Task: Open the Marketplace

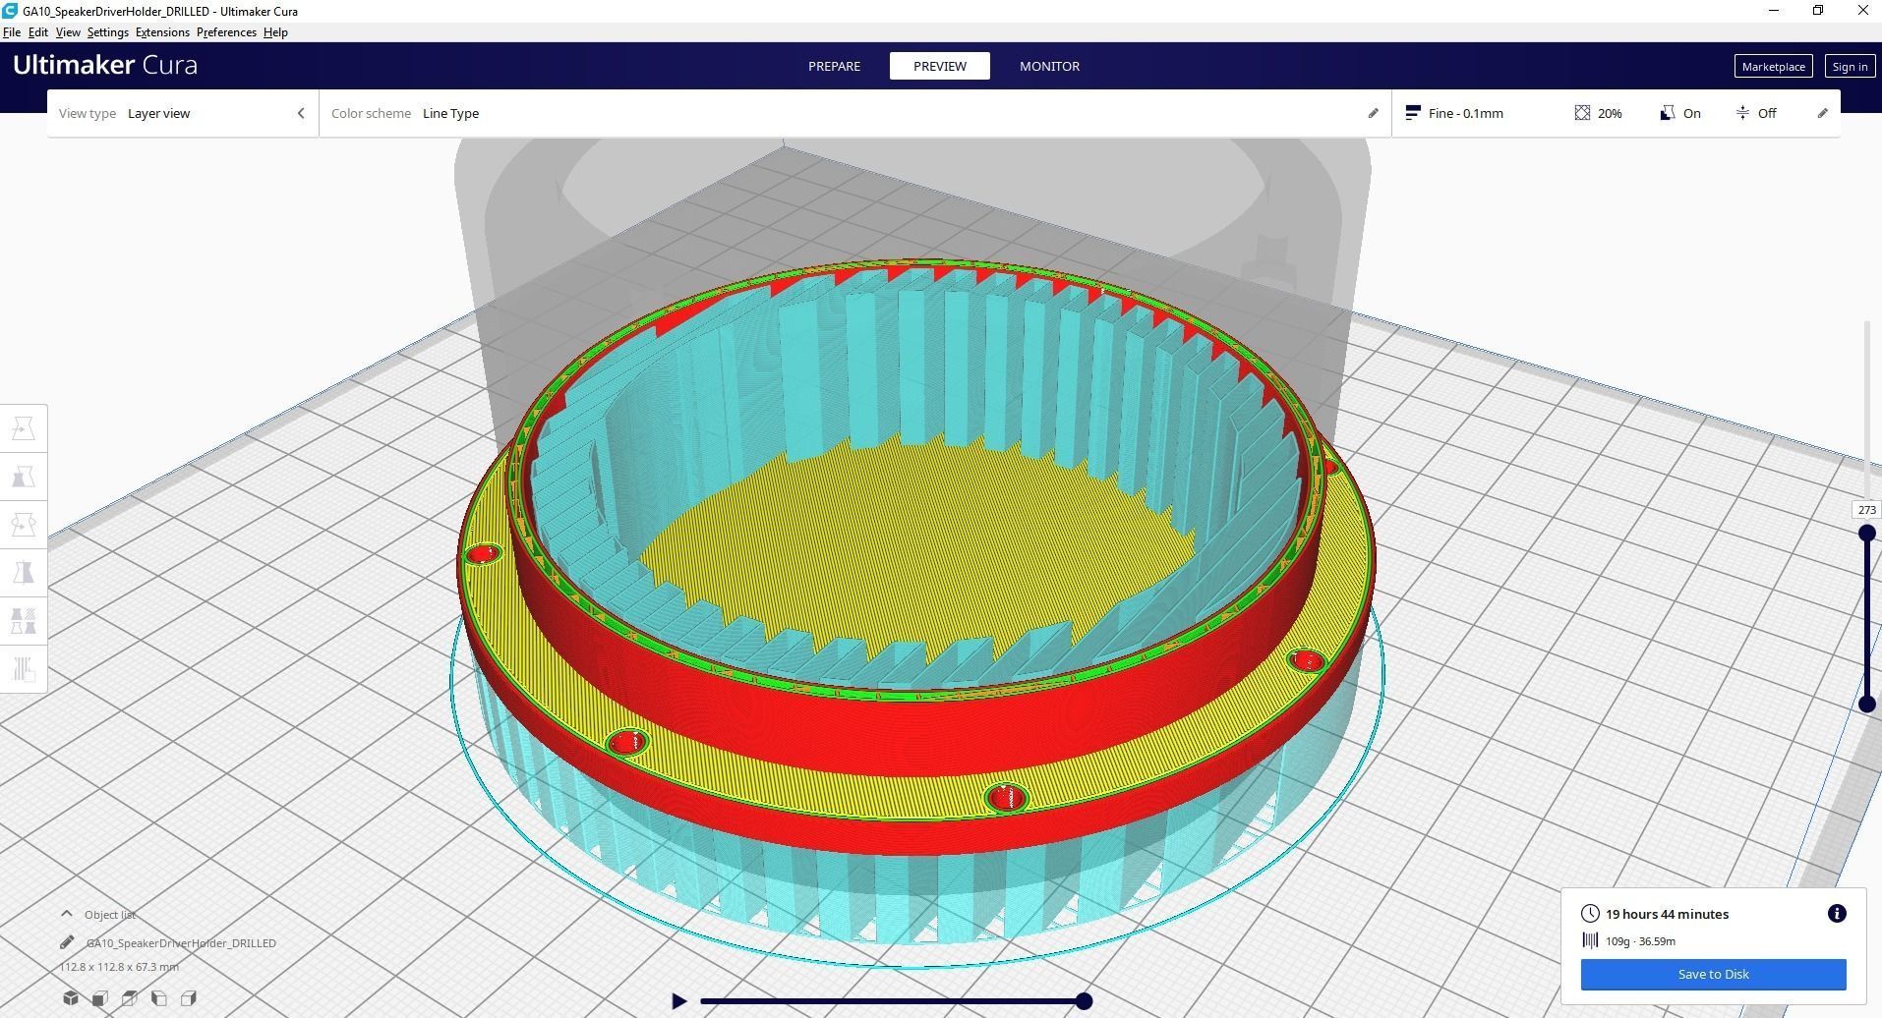Action: tap(1773, 67)
